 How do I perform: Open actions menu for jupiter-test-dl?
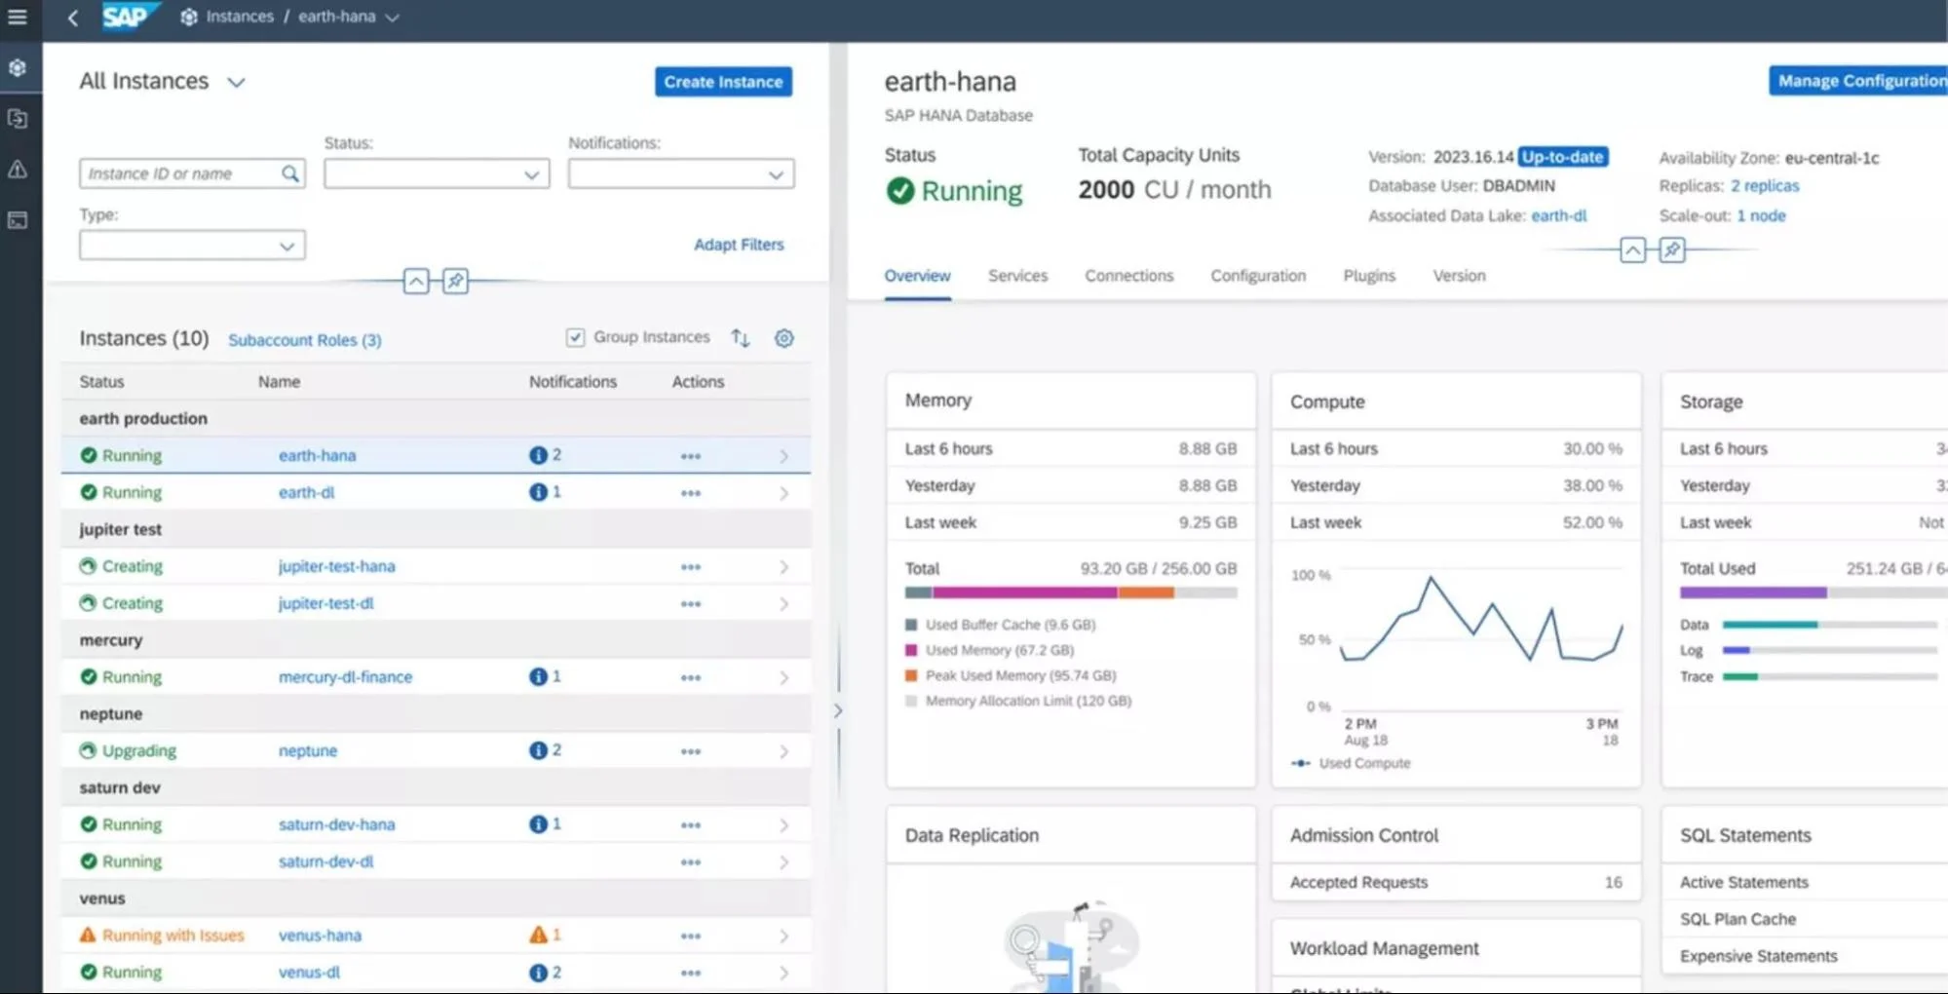click(x=691, y=604)
